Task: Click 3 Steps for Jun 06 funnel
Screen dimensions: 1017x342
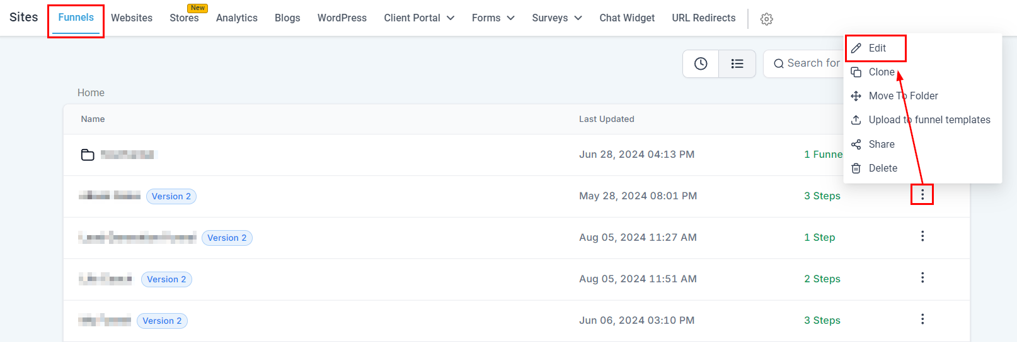Action: (x=822, y=321)
